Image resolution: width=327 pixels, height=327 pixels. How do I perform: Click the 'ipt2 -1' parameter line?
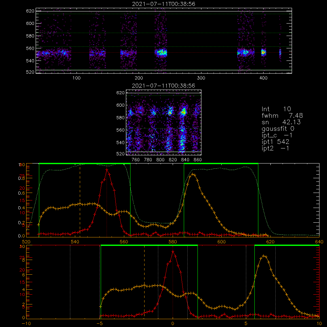coord(275,148)
